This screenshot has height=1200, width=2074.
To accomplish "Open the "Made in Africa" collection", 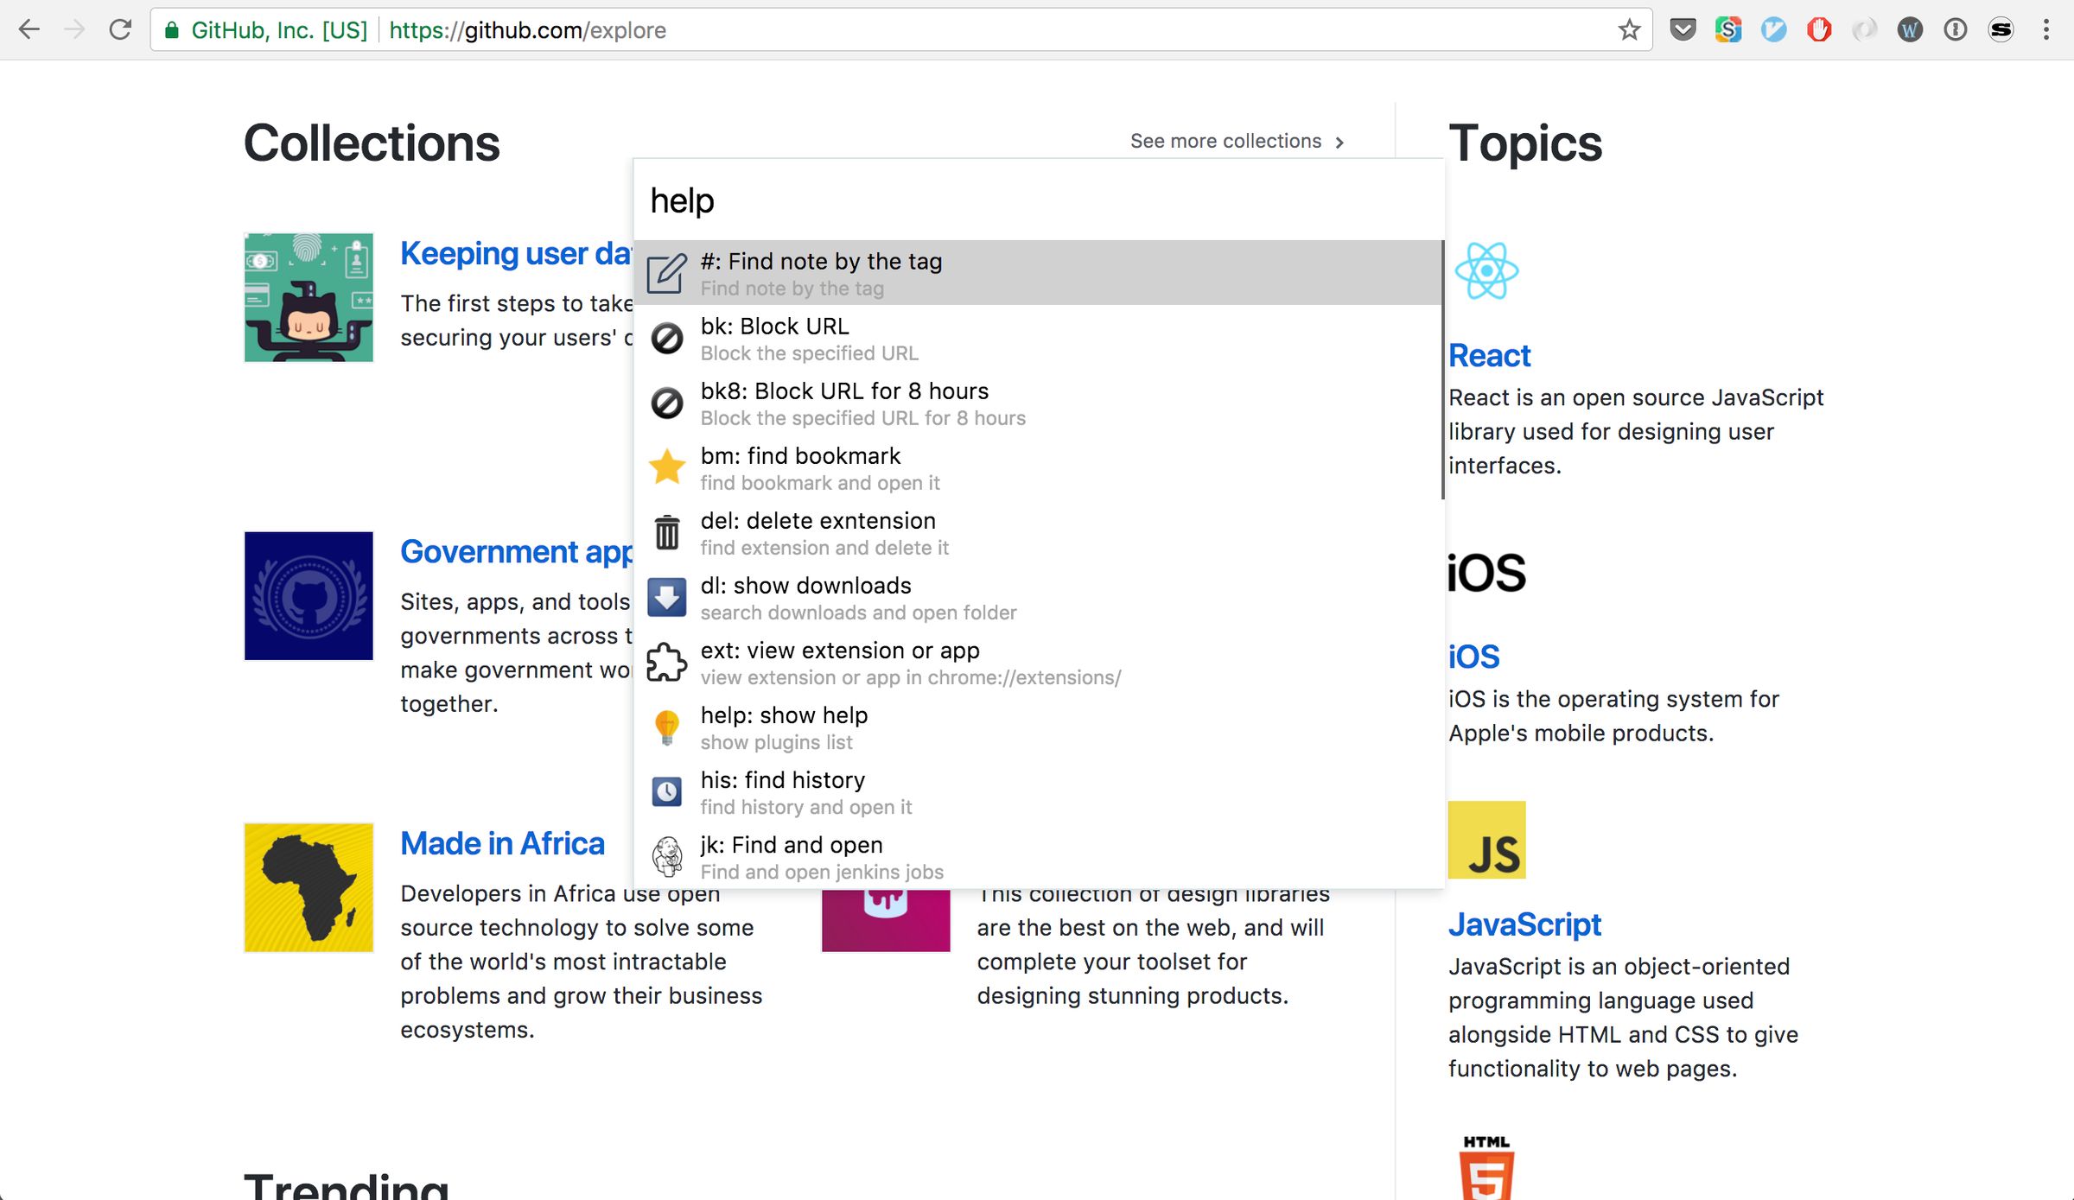I will [x=502, y=842].
